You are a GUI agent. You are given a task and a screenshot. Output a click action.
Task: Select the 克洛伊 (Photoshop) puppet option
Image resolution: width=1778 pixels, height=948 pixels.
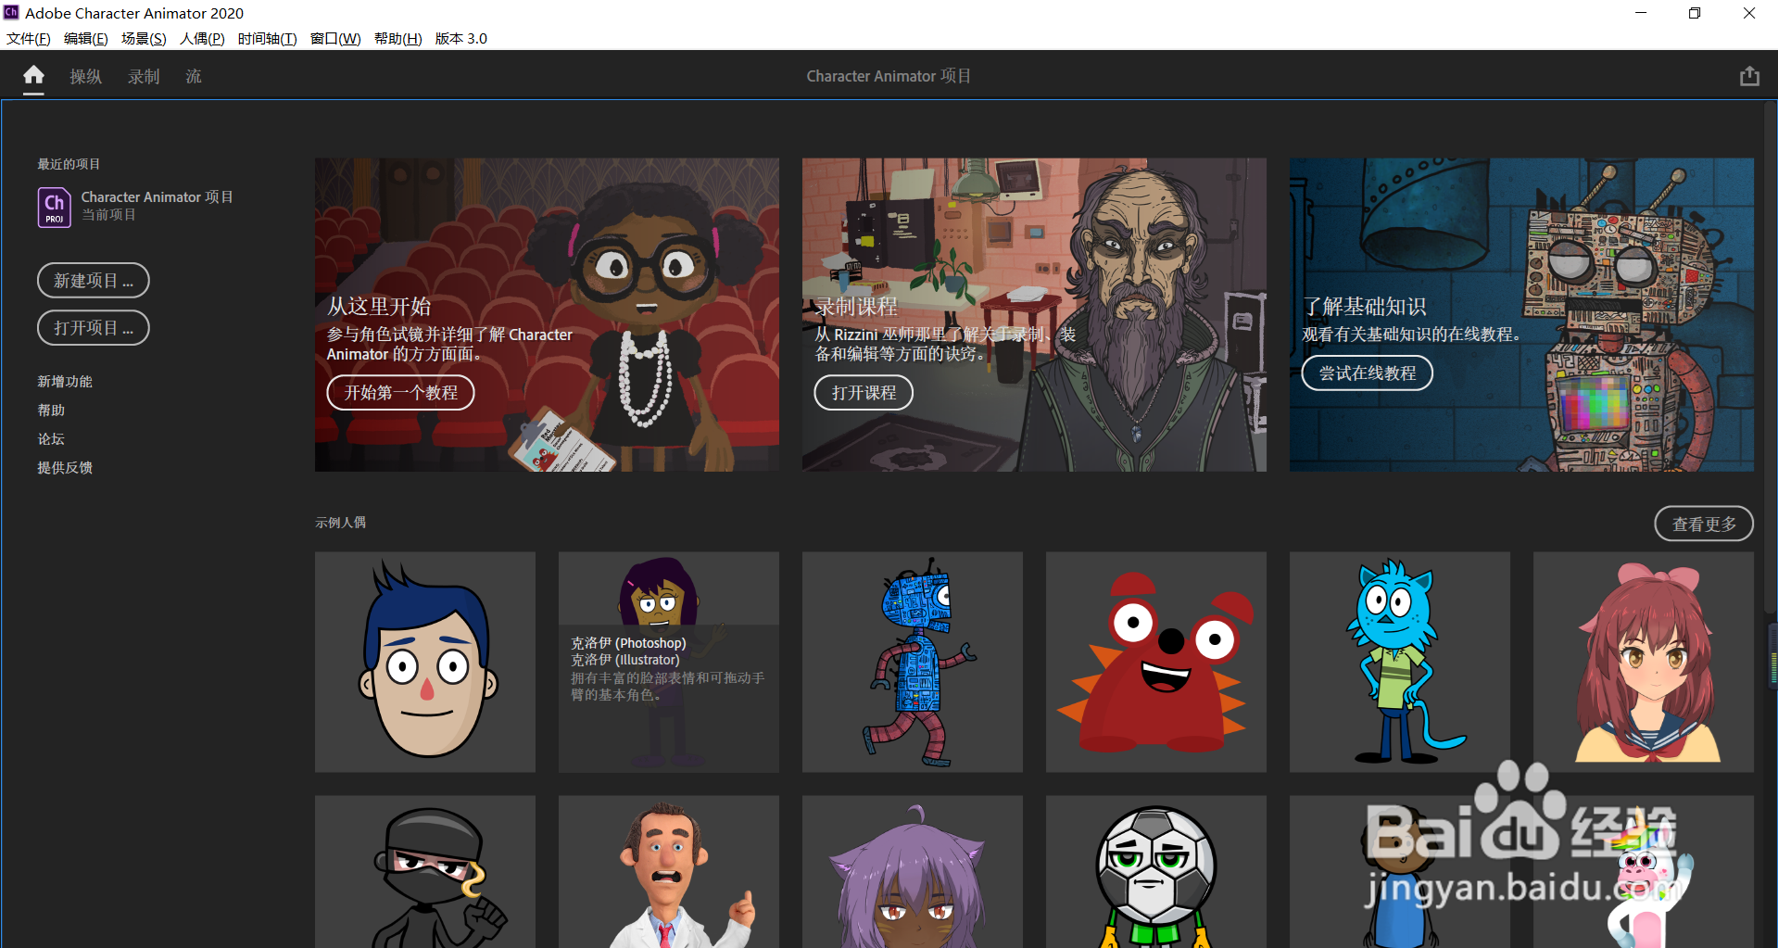click(x=628, y=642)
